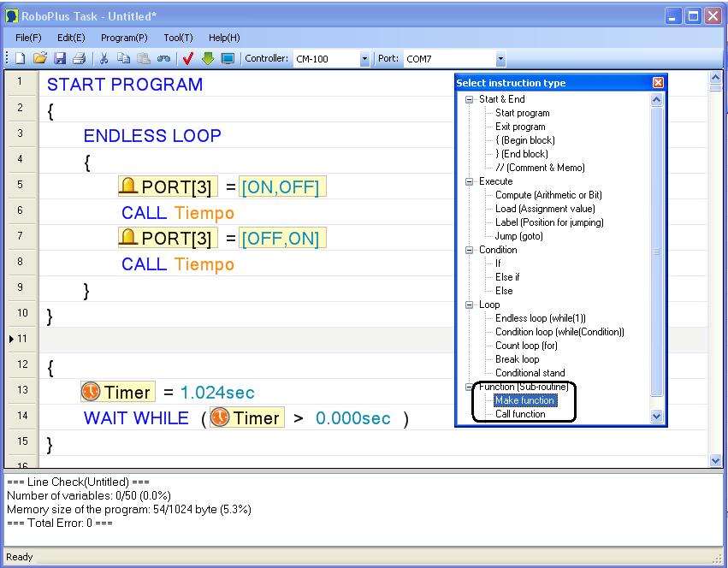Click the bell icon of PORT[3] on line 7
This screenshot has width=728, height=568.
coord(128,236)
